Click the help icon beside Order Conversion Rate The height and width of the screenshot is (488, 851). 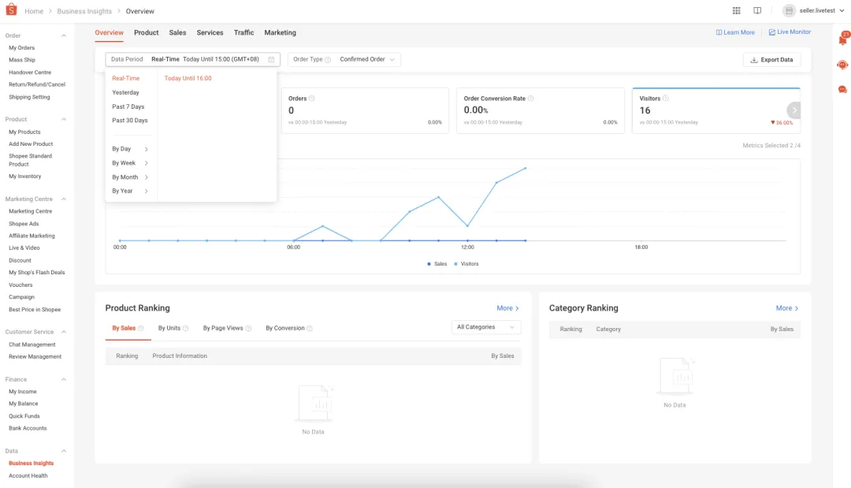530,99
